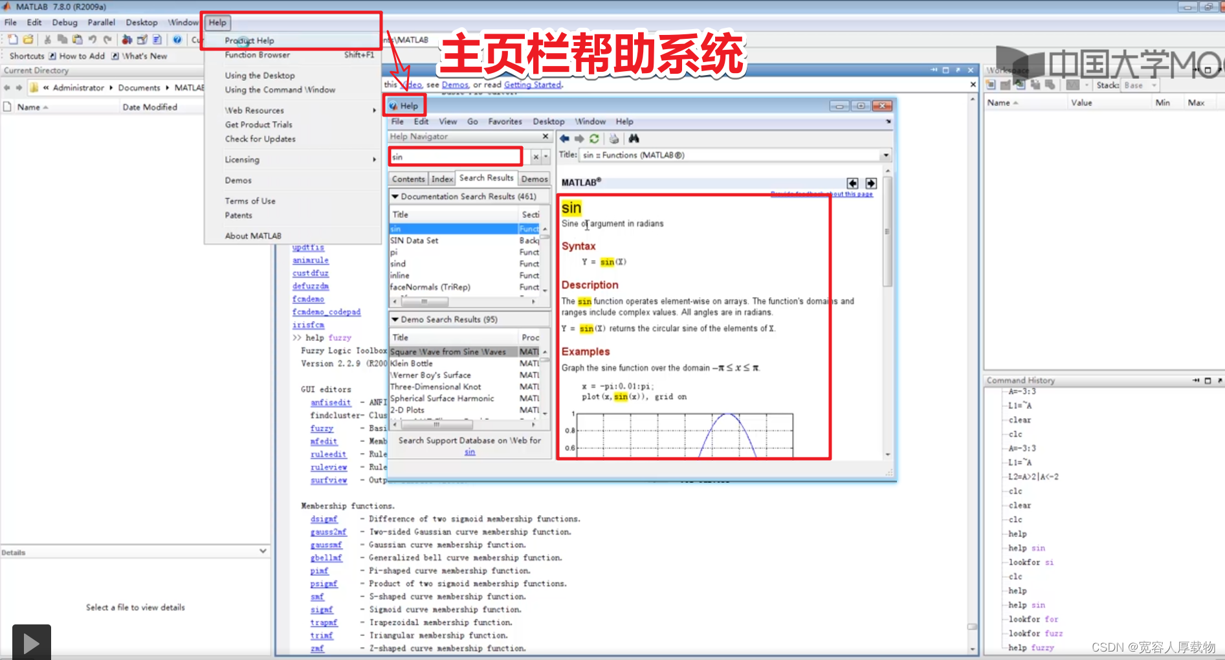Image resolution: width=1225 pixels, height=660 pixels.
Task: Open the Workspace plot selector dropdown arrow
Action: point(1087,85)
